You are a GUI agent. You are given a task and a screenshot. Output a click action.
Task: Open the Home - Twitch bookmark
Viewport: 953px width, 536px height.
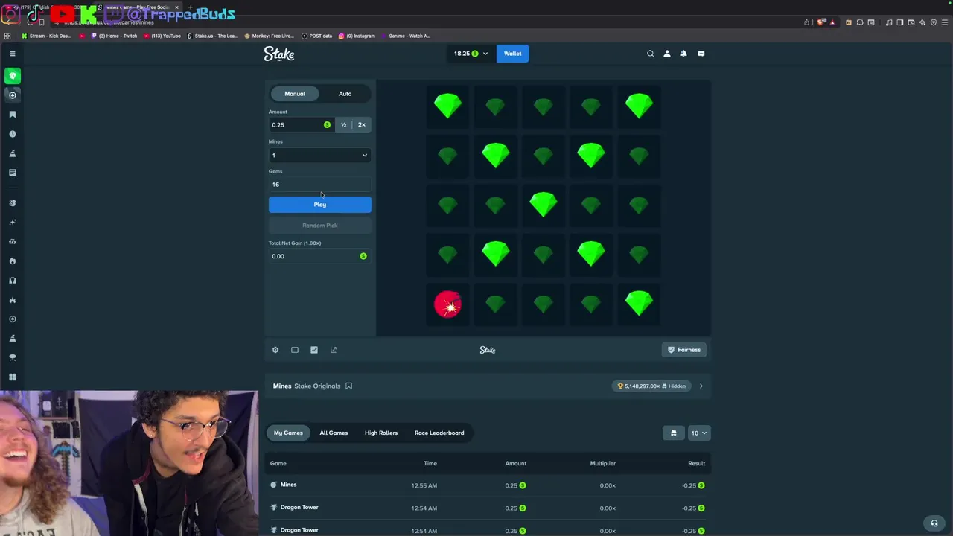(115, 36)
